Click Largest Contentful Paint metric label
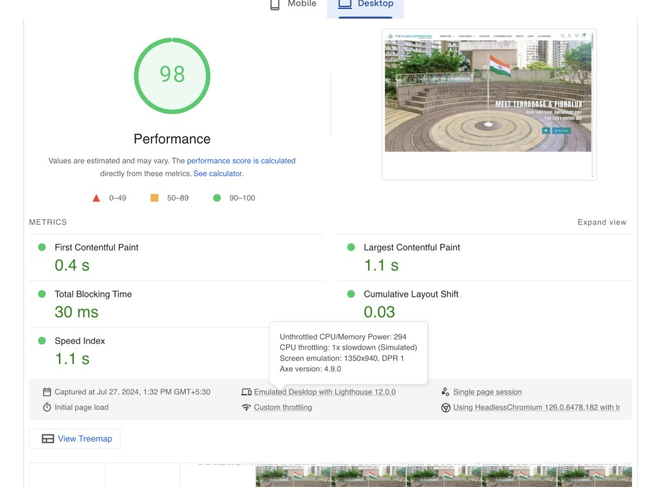This screenshot has width=649, height=487. coord(412,247)
